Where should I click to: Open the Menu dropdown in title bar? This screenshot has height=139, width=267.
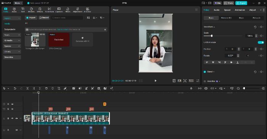[x=18, y=3]
